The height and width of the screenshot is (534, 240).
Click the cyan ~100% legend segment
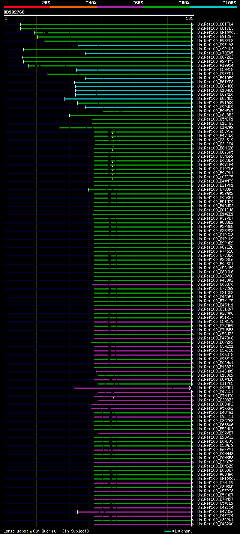tap(213, 6)
